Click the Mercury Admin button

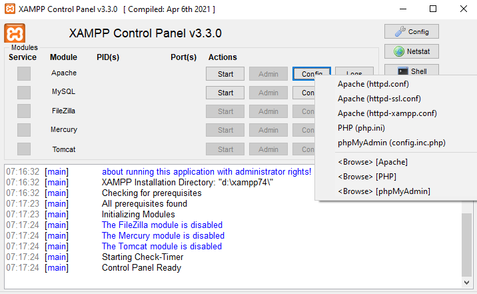(x=268, y=130)
